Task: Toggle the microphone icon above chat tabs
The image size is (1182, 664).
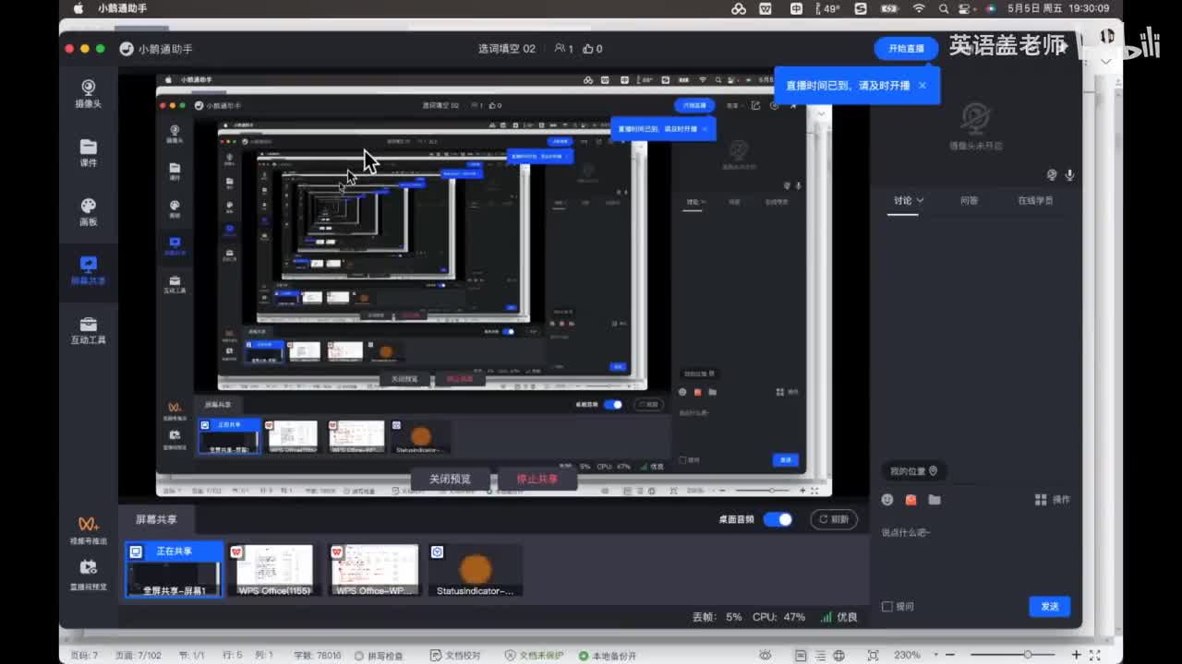Action: 1069,174
